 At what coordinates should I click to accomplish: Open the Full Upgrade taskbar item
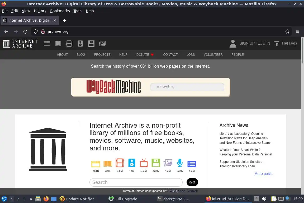(x=123, y=199)
